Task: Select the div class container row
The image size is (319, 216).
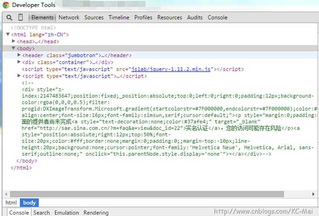Action: [68, 62]
